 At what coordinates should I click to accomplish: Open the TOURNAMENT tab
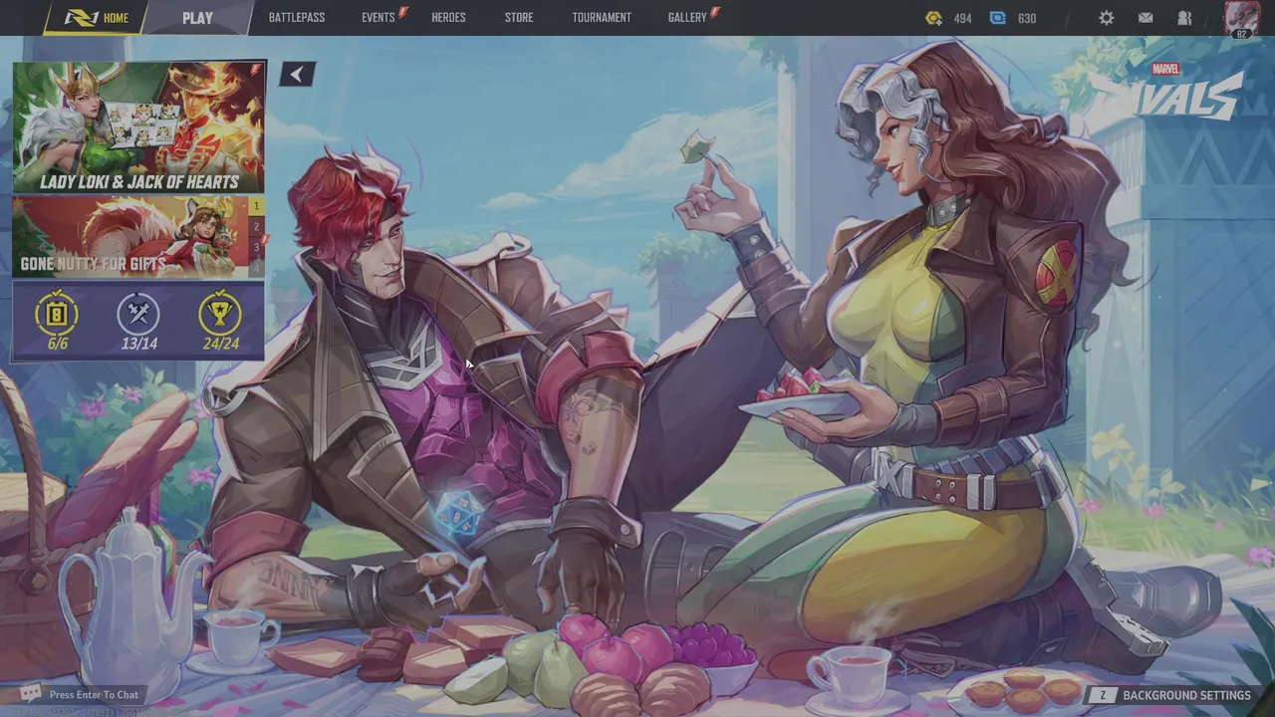pos(602,18)
